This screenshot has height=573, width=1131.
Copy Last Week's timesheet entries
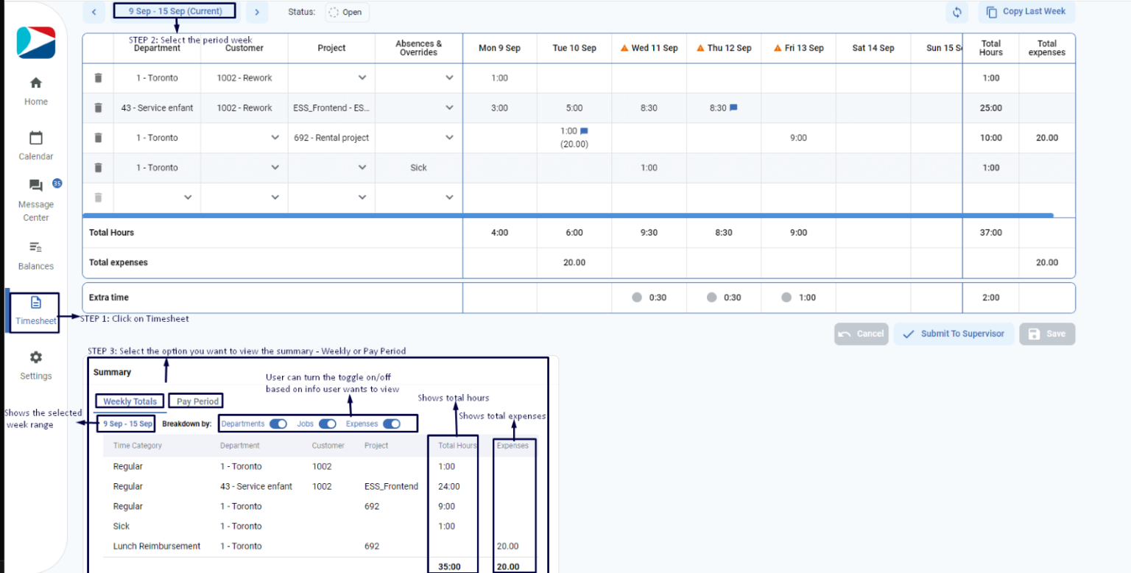[1026, 12]
